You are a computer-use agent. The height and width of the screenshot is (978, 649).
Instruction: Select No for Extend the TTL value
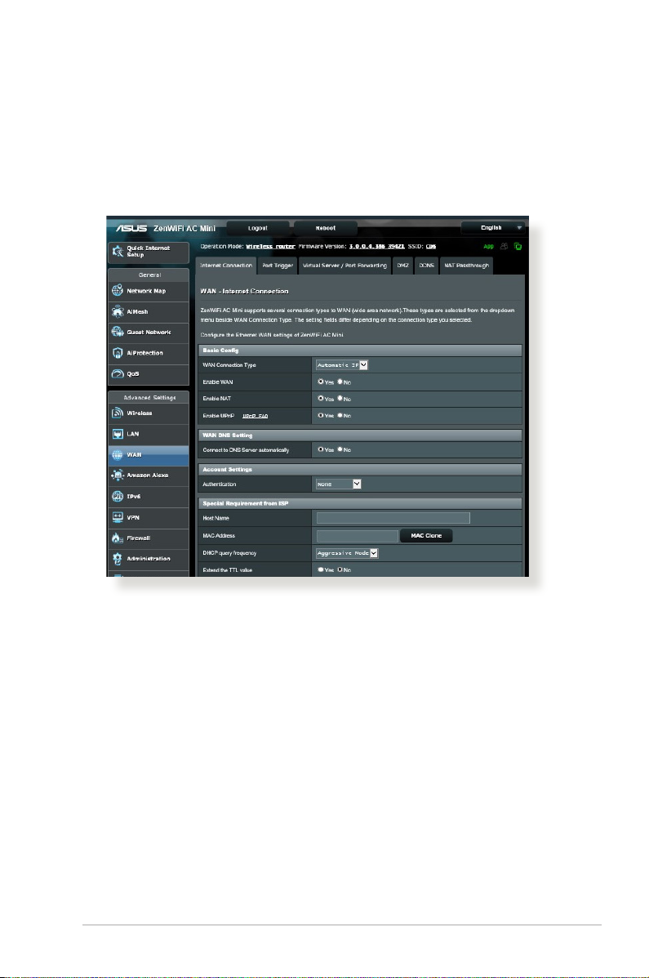(x=340, y=569)
